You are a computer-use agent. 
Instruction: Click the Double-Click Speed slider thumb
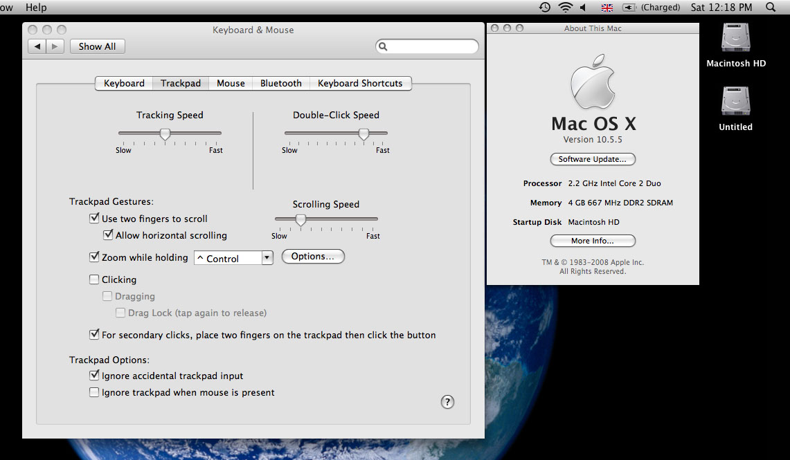pos(363,134)
